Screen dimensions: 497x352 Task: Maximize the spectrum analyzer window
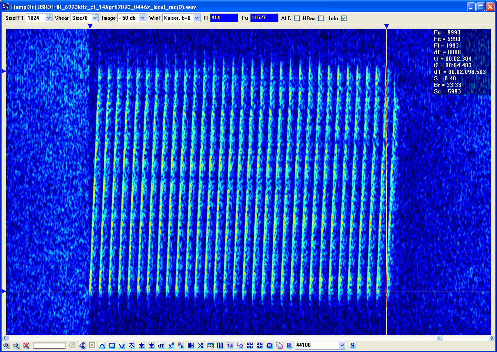pyautogui.click(x=480, y=7)
